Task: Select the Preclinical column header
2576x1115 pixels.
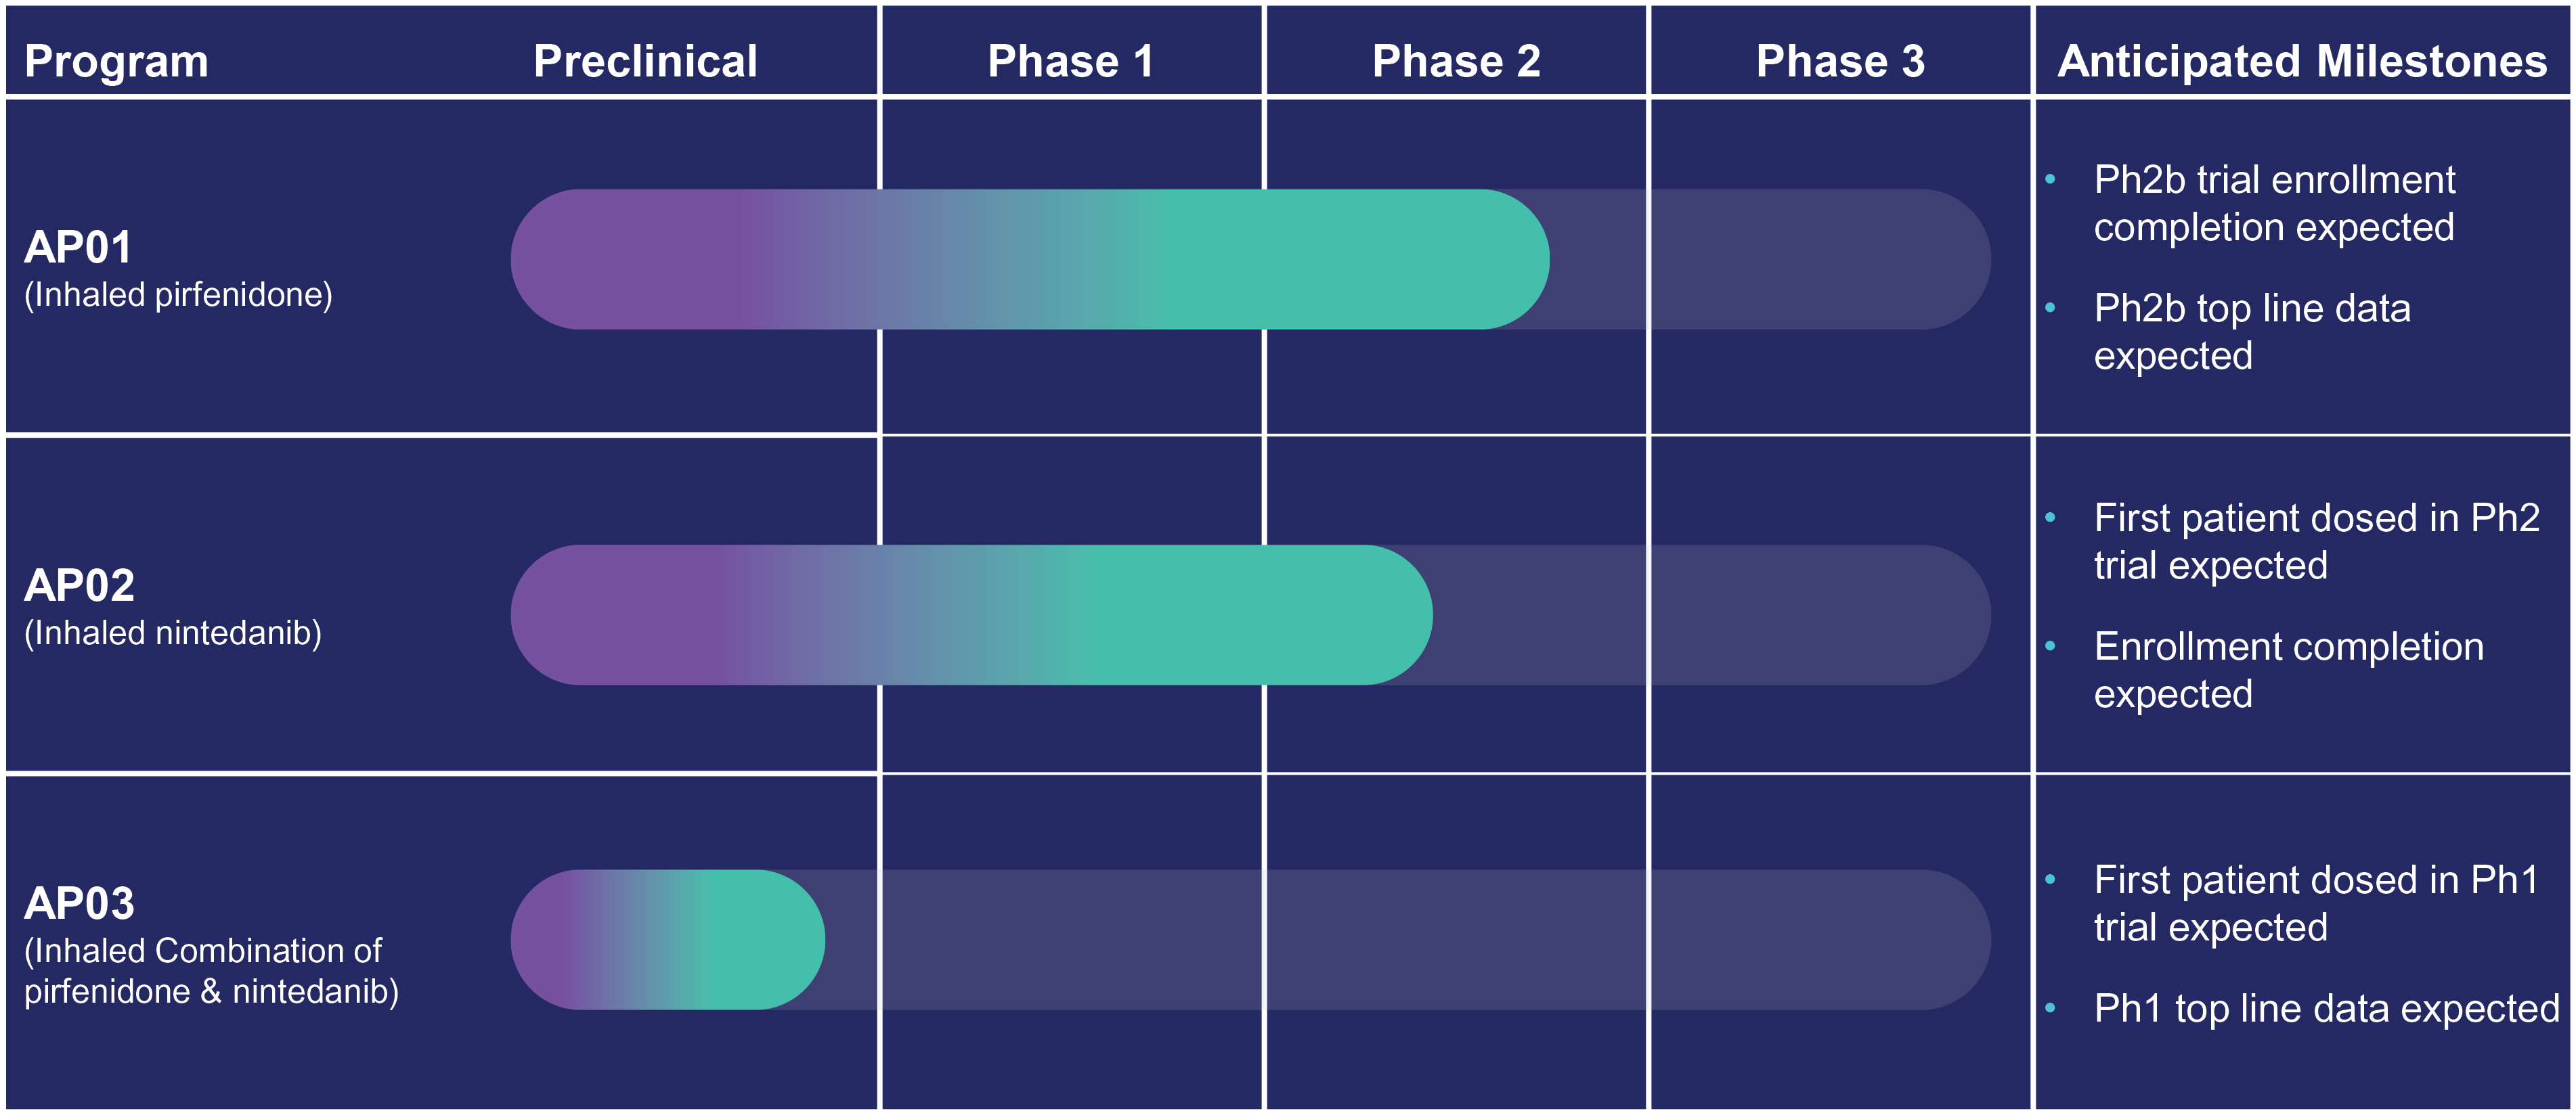Action: (x=645, y=62)
